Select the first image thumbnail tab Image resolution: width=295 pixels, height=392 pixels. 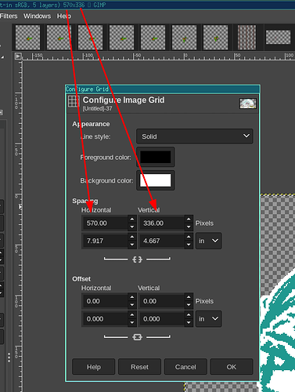tap(27, 37)
